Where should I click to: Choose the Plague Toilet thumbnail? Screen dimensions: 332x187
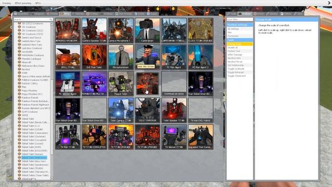tap(121, 84)
